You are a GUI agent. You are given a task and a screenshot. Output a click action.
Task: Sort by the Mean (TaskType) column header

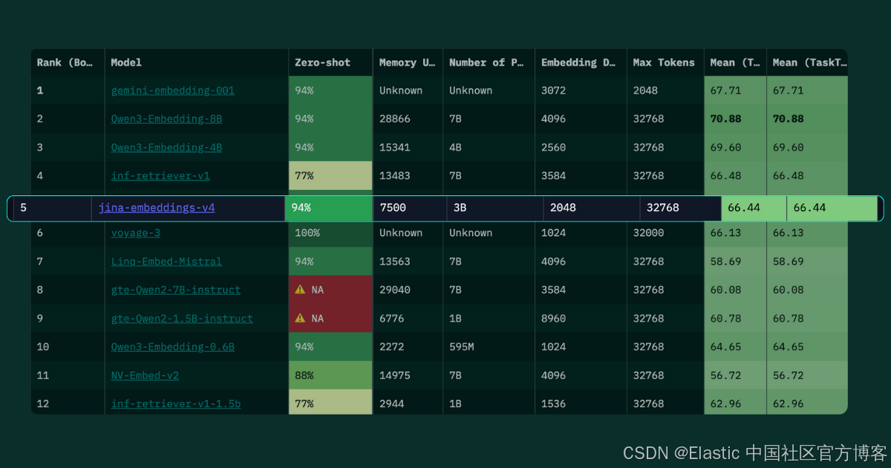point(807,62)
